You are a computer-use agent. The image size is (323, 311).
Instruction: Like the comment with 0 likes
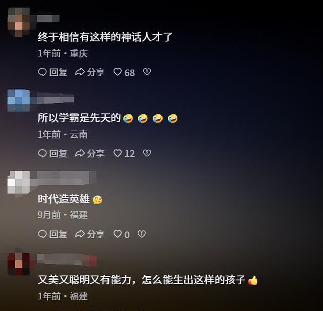coord(121,234)
